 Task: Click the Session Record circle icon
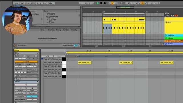pos(121,3)
